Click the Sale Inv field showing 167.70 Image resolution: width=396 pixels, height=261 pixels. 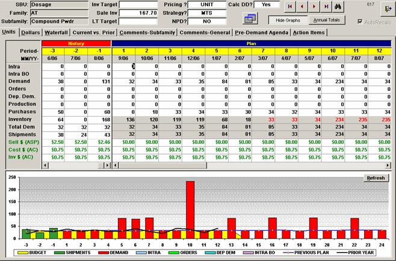coord(138,13)
